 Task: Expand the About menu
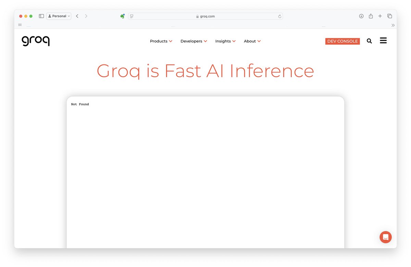click(252, 41)
